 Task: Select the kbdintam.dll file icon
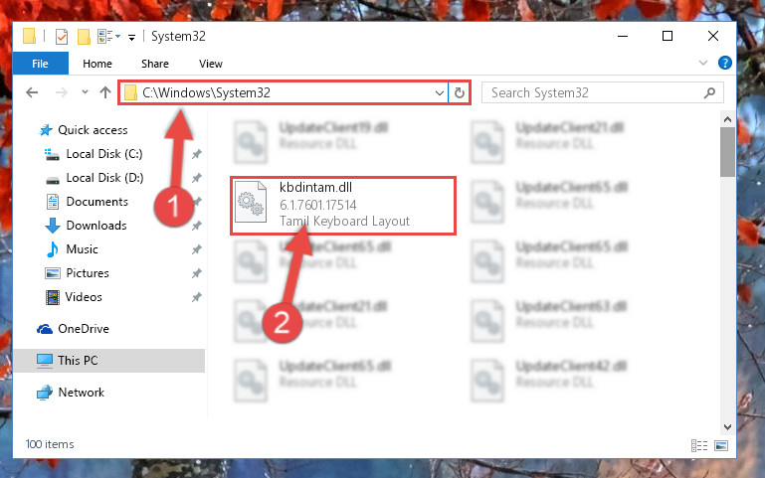[x=251, y=202]
